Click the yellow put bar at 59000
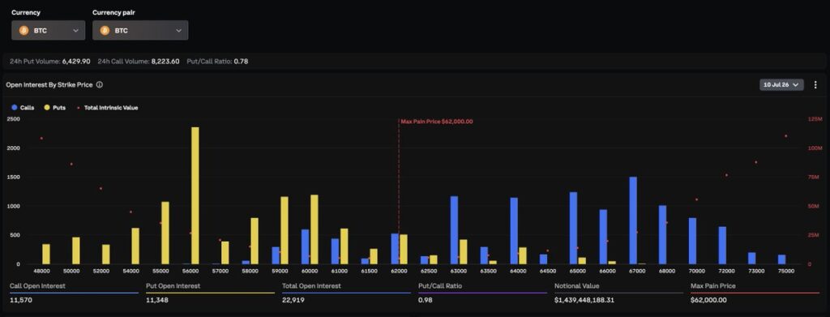The width and height of the screenshot is (830, 317). tap(285, 230)
